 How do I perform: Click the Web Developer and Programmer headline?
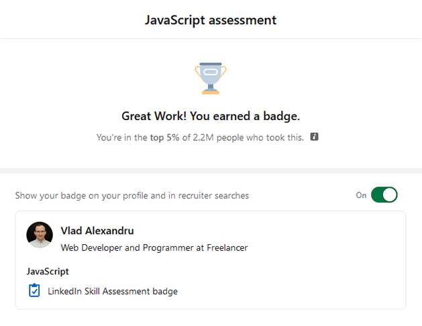pos(154,248)
